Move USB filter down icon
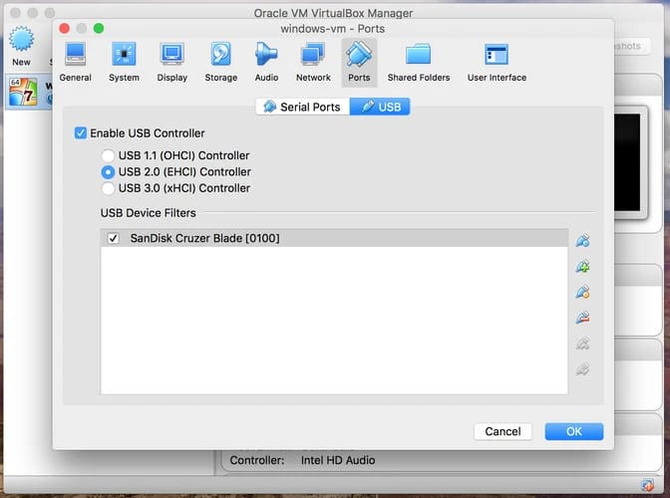 (x=583, y=369)
